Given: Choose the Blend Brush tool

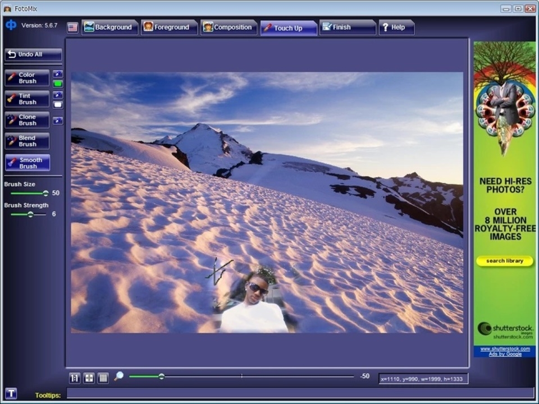Looking at the screenshot, I should (x=27, y=141).
